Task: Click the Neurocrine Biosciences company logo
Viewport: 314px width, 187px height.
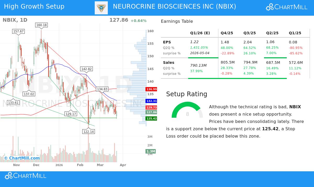Action: pyautogui.click(x=101, y=8)
